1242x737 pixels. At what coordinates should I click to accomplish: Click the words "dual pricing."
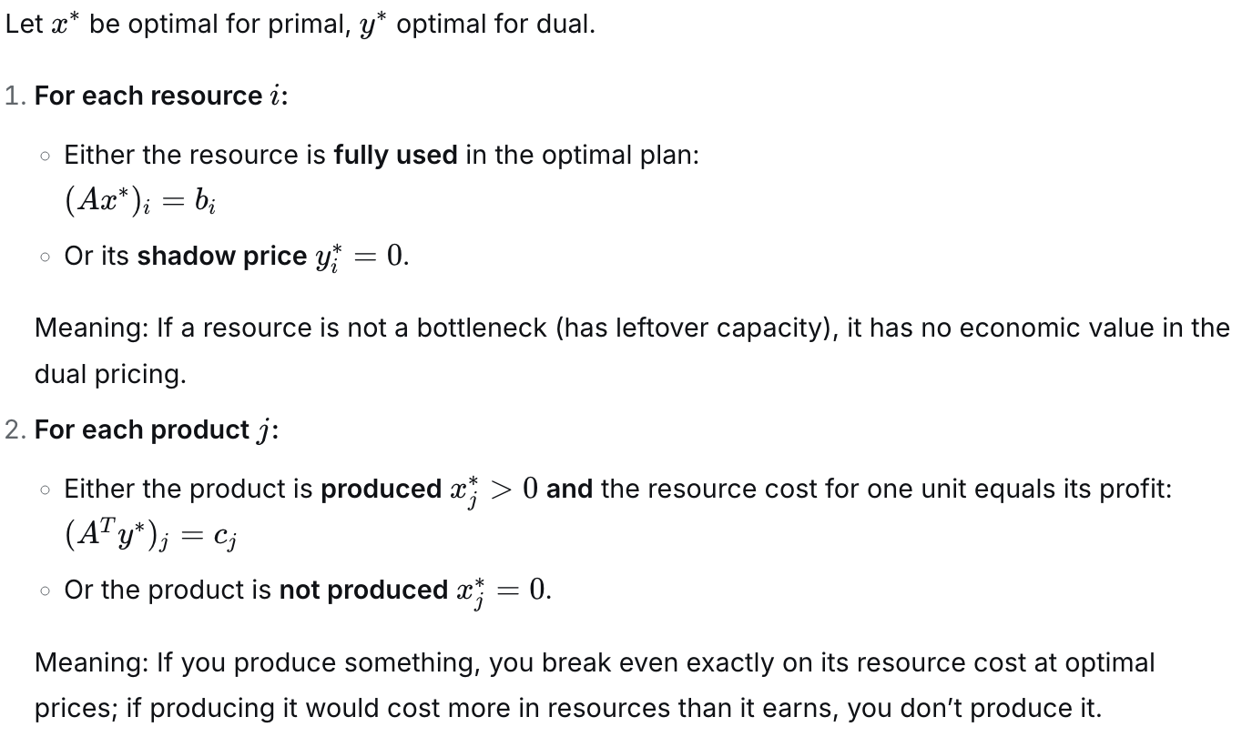point(109,375)
